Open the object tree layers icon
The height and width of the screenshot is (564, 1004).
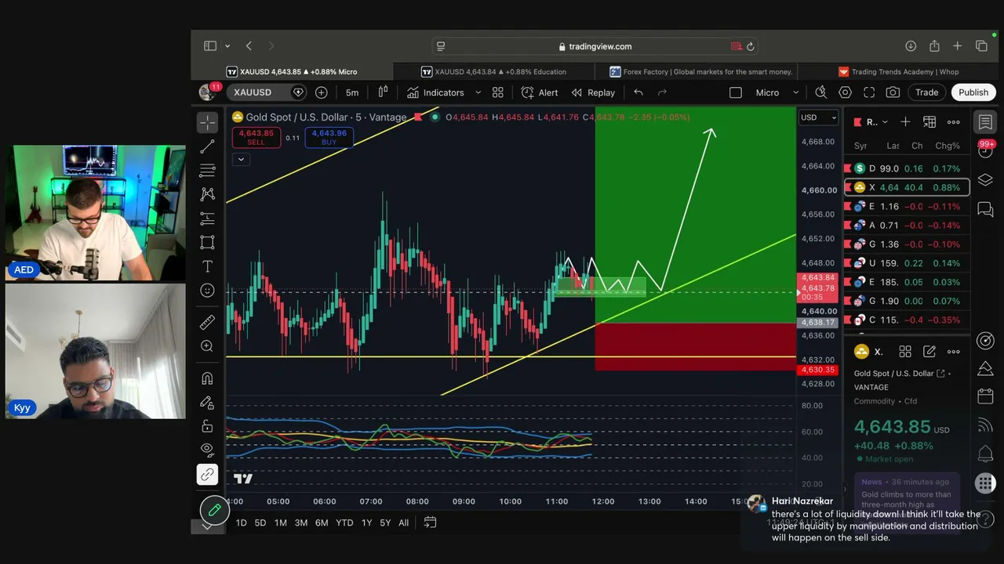[x=985, y=180]
